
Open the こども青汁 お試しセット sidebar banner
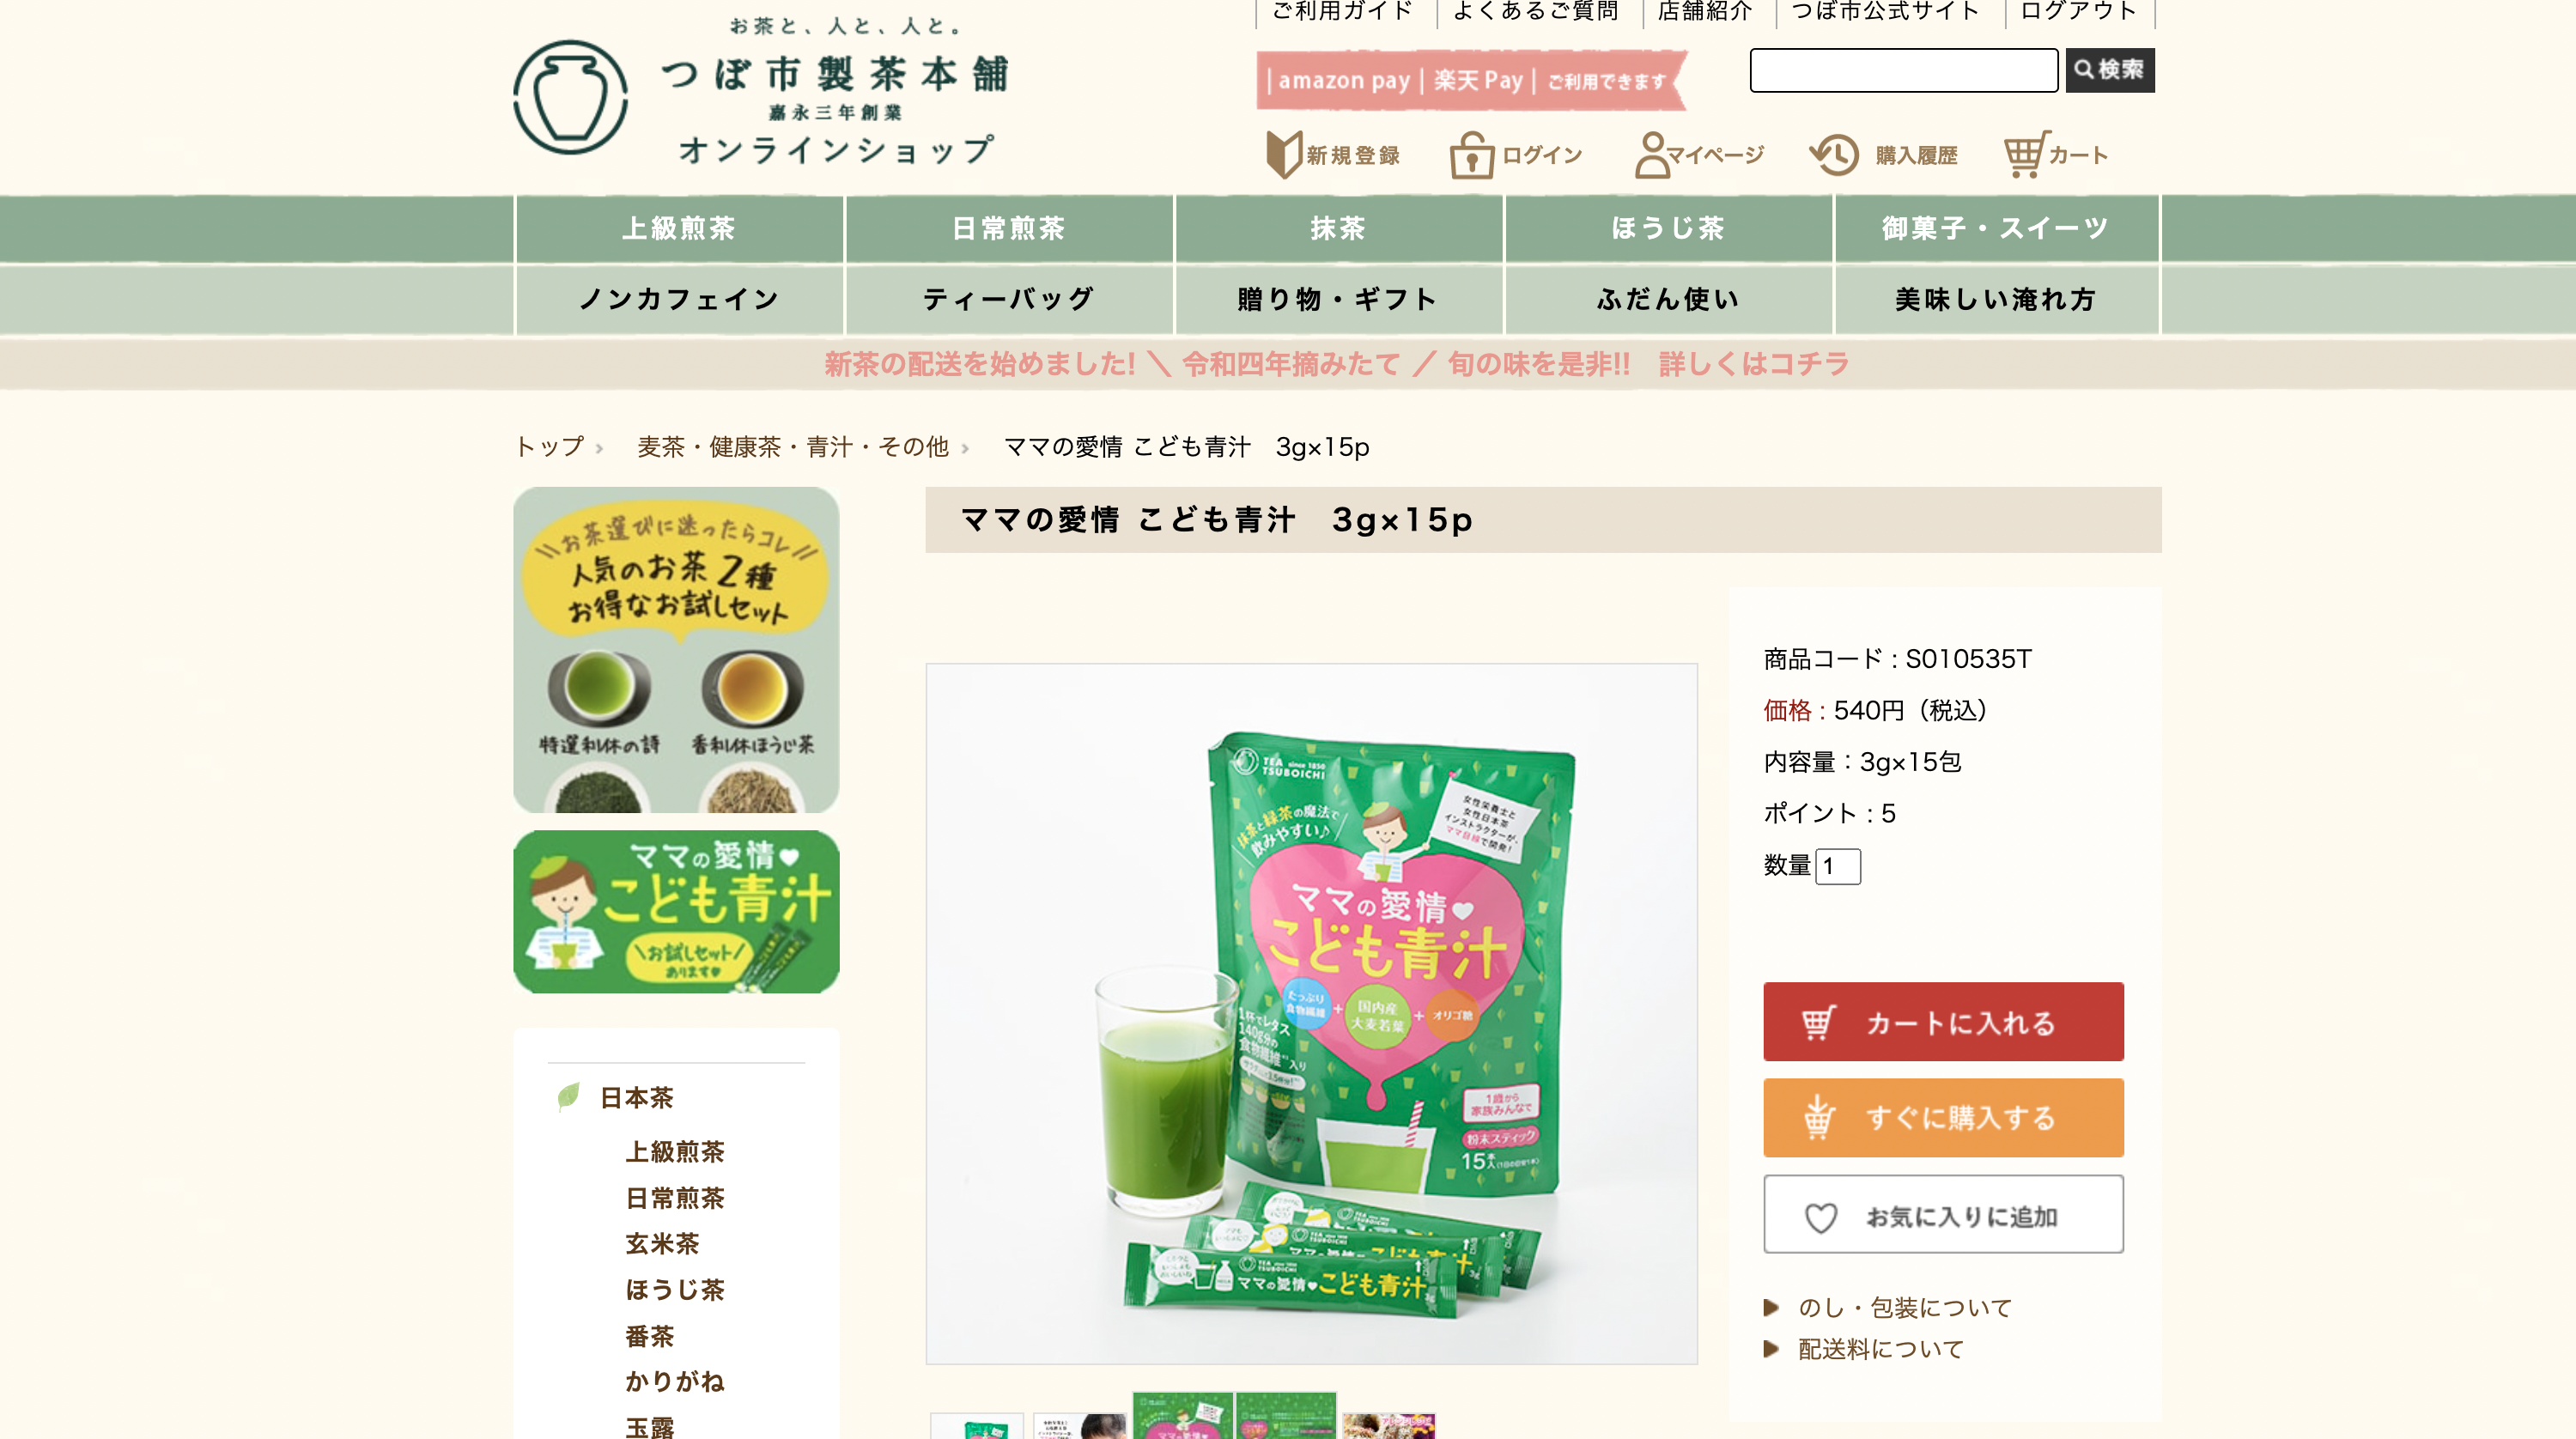676,911
